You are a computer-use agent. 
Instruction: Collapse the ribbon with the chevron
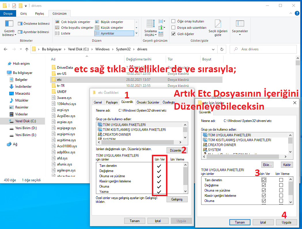[x=291, y=13]
